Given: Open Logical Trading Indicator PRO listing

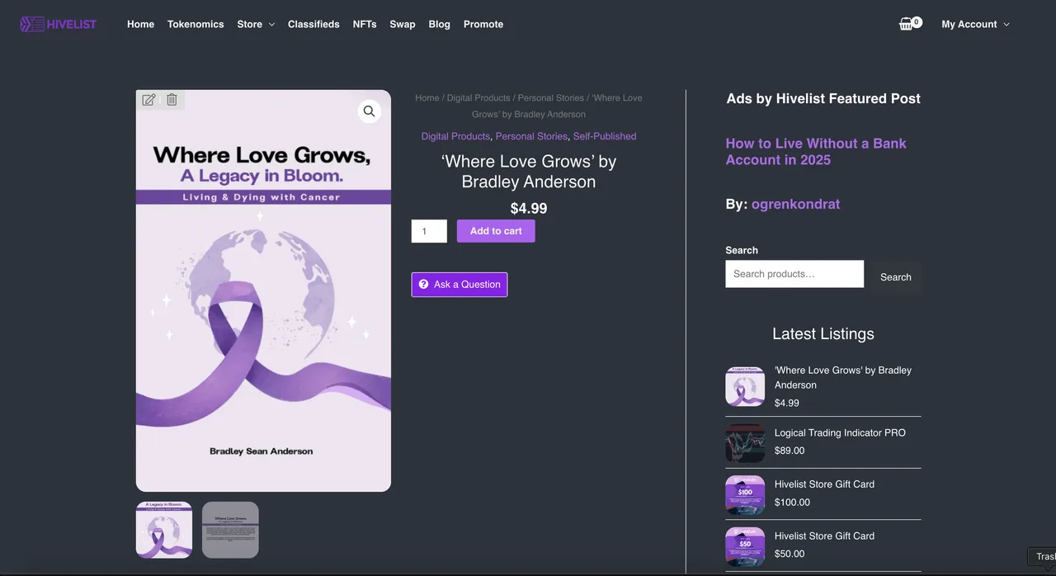Looking at the screenshot, I should click(x=840, y=432).
